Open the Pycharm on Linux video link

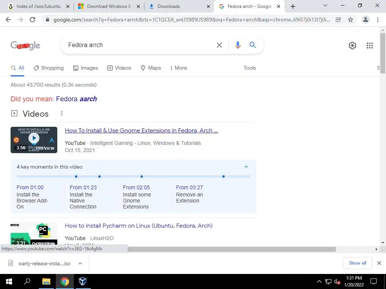139,226
